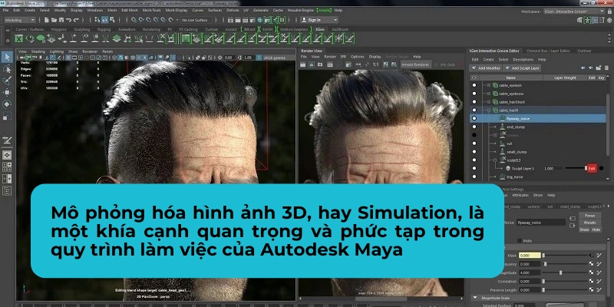This screenshot has height=307, width=614.
Task: Switch to the Sculpting shelf tab
Action: click(82, 29)
